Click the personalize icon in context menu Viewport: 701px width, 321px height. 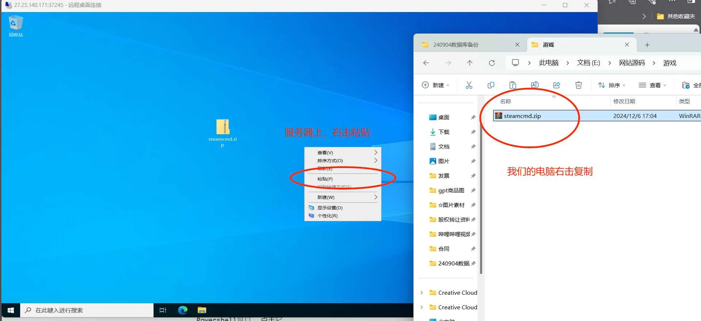[x=312, y=215]
